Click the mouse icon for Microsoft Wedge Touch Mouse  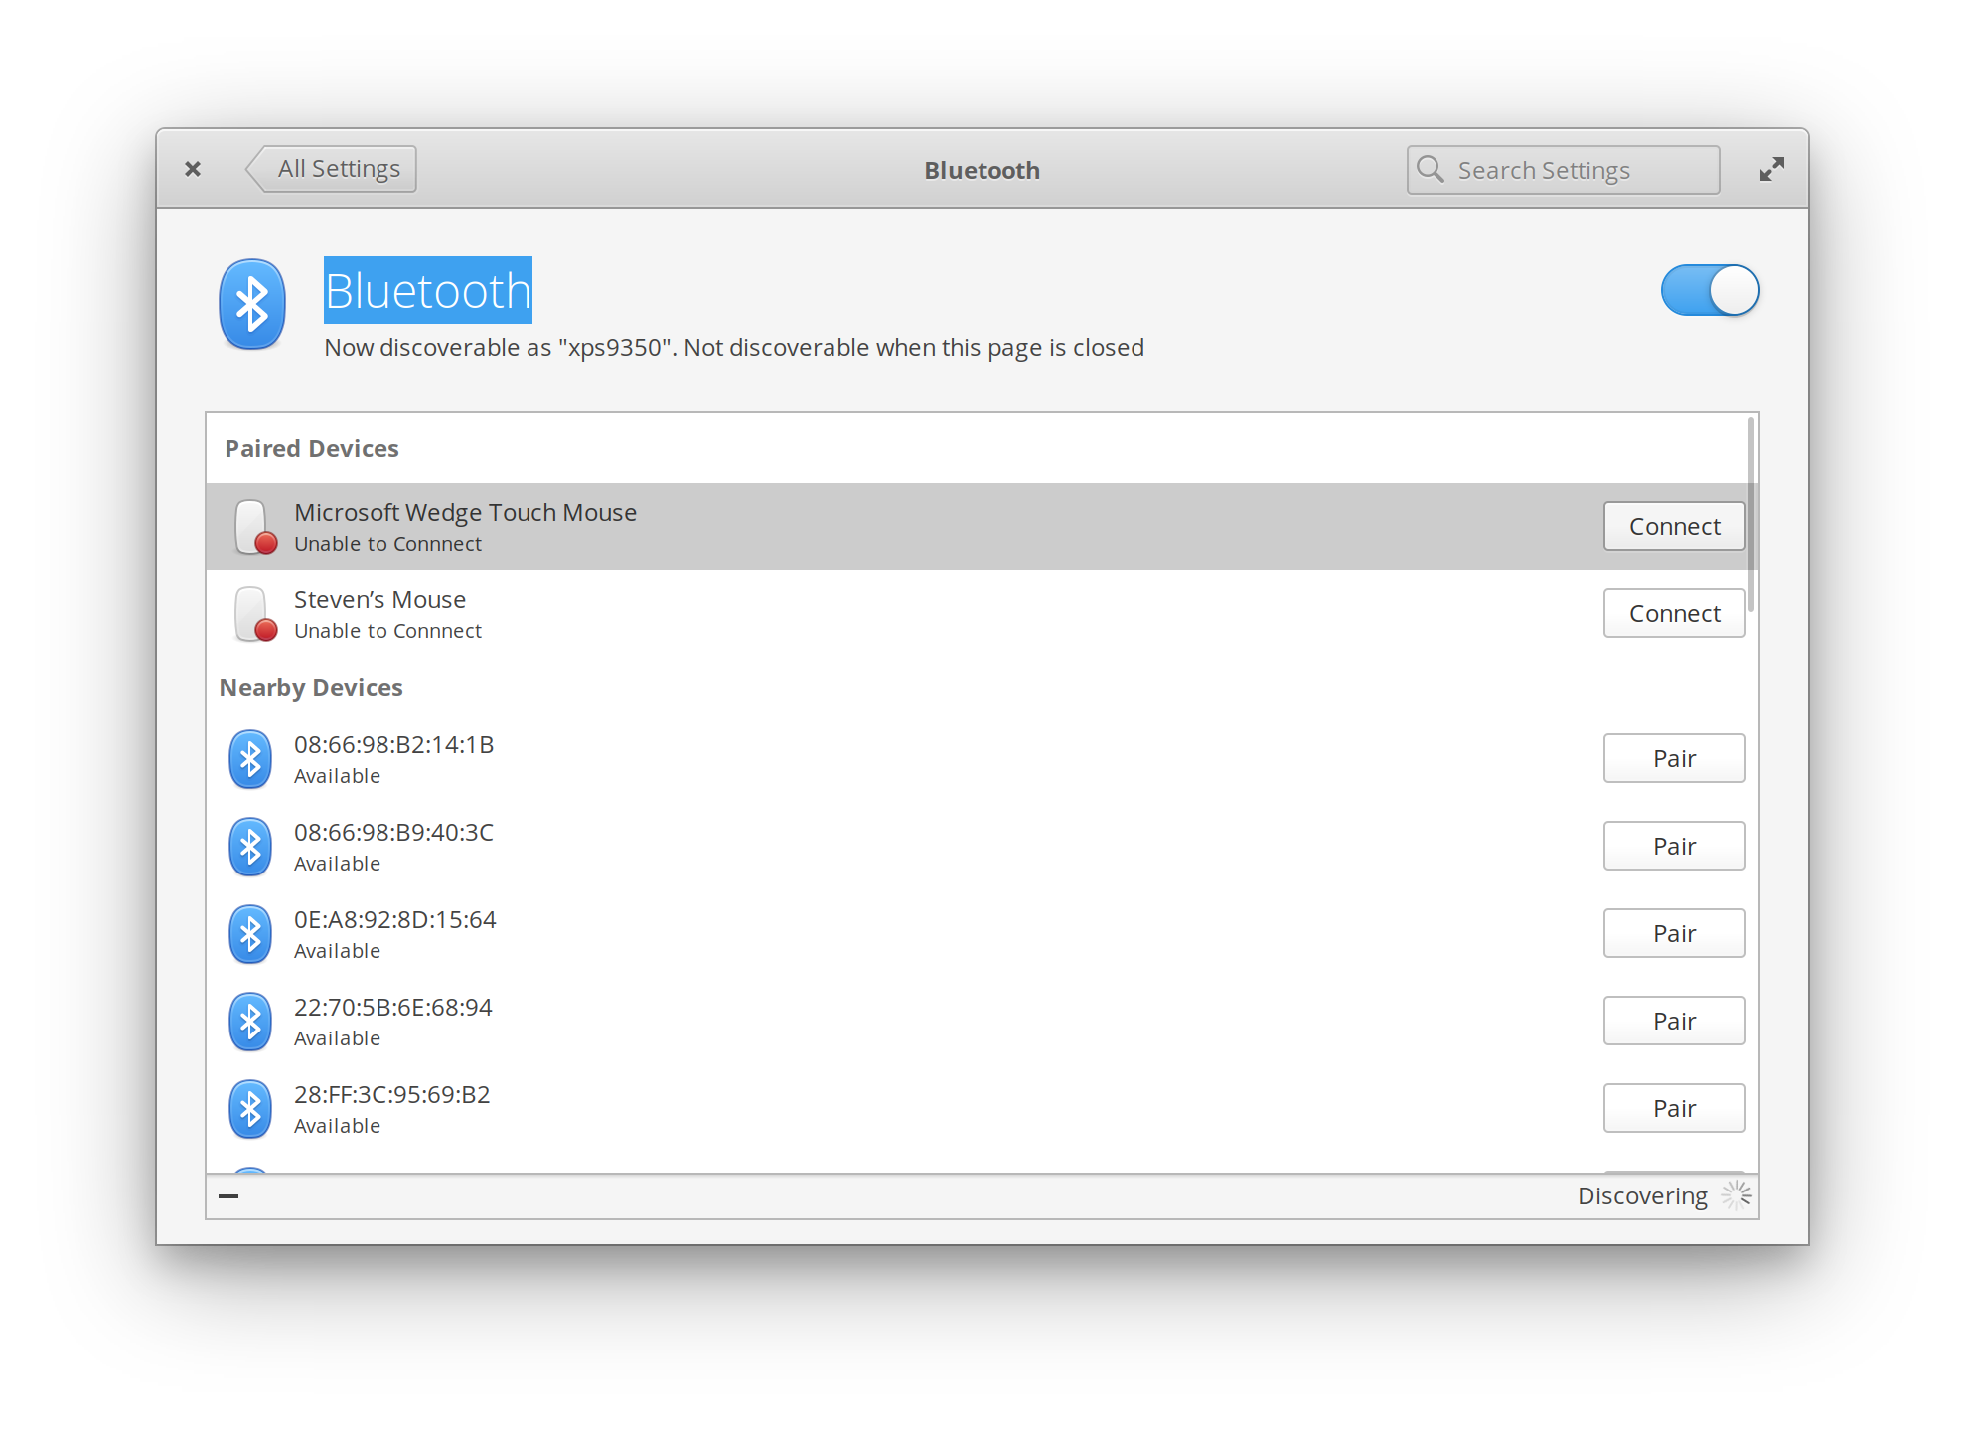click(x=253, y=527)
